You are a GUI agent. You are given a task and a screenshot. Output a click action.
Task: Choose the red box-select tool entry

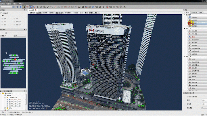(x=197, y=37)
